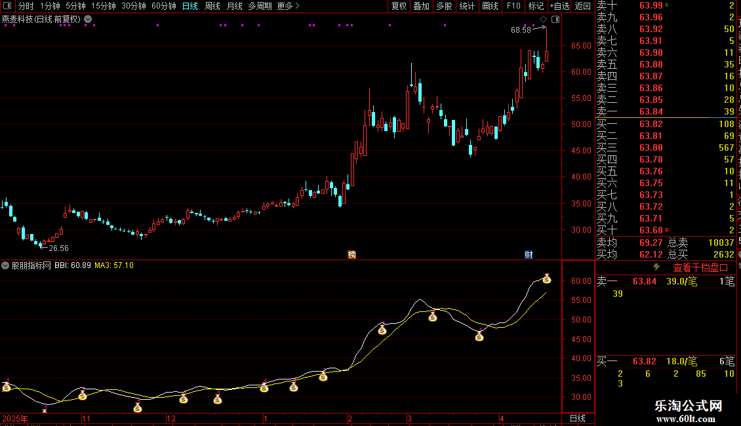Click the 叠加 overlay button
741x426 pixels.
coord(421,6)
